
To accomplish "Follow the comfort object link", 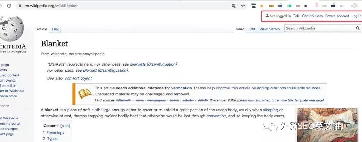I will (78, 78).
